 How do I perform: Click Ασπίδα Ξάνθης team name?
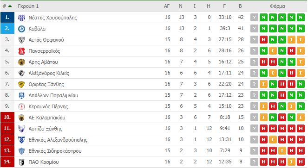click(46, 129)
